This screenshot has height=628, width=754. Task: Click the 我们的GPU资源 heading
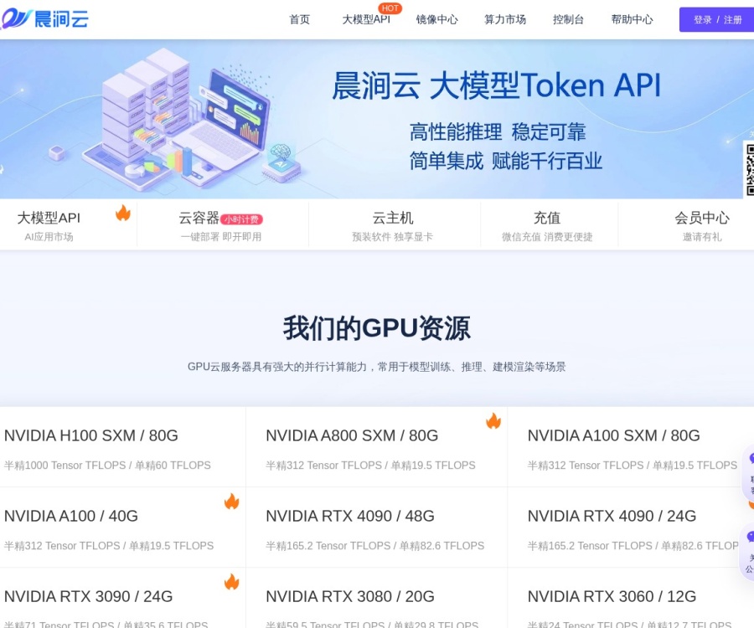376,329
